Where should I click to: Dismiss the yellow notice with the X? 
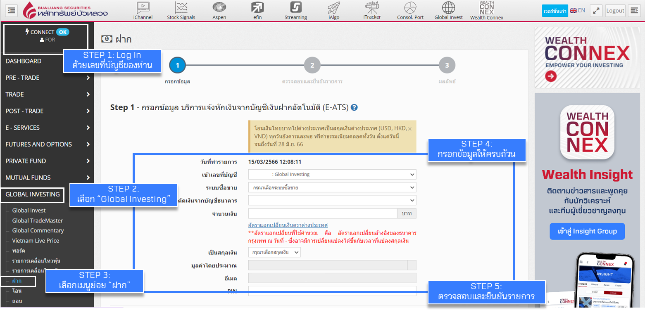[x=410, y=129]
